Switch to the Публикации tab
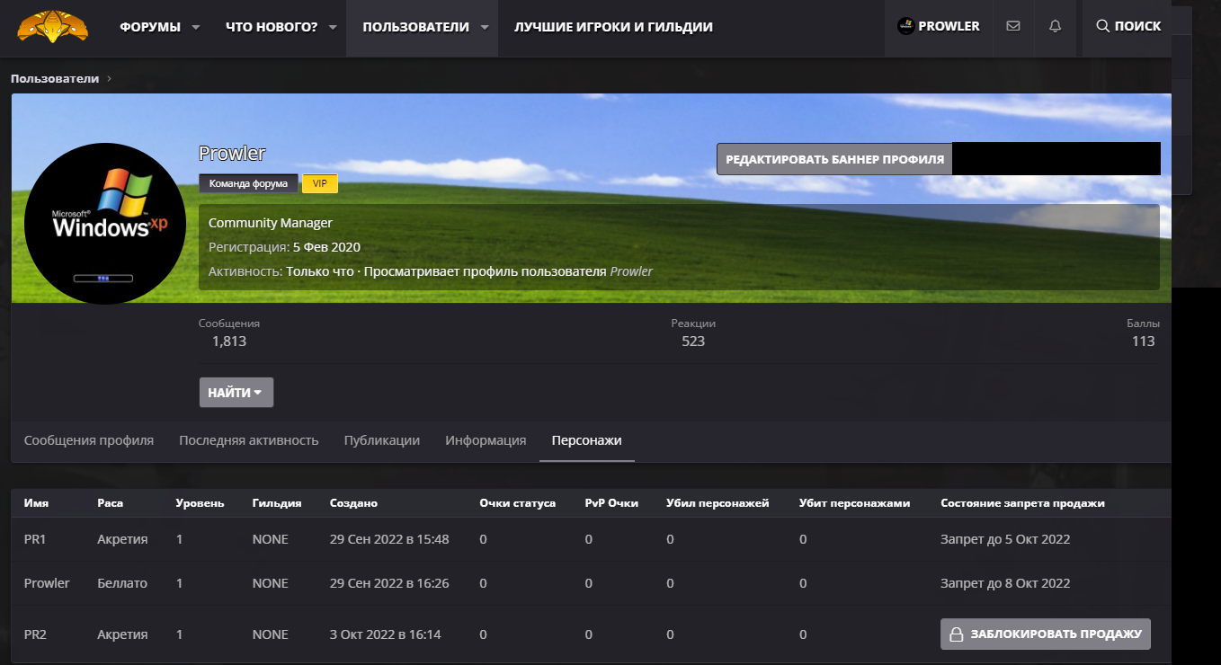This screenshot has width=1221, height=665. point(382,440)
